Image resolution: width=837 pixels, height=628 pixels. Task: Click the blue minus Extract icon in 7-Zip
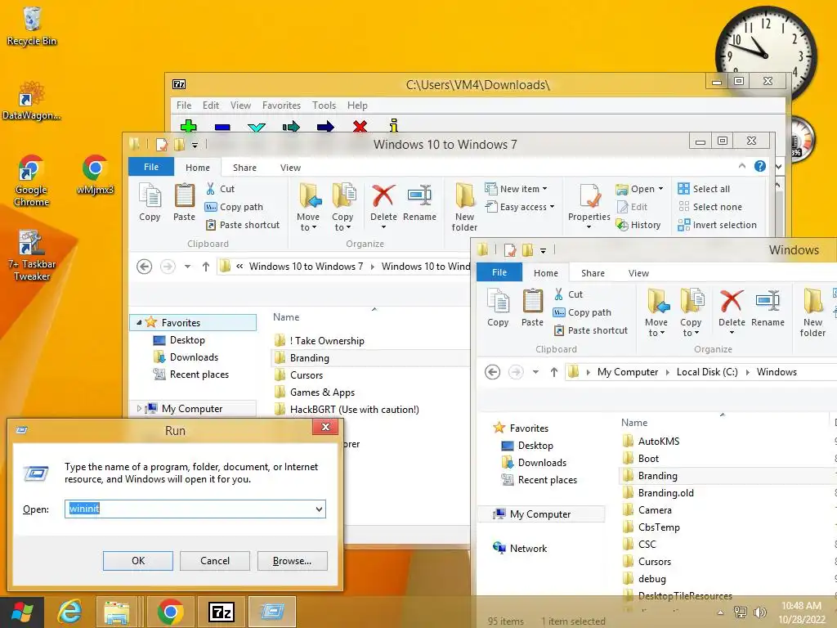pyautogui.click(x=222, y=127)
